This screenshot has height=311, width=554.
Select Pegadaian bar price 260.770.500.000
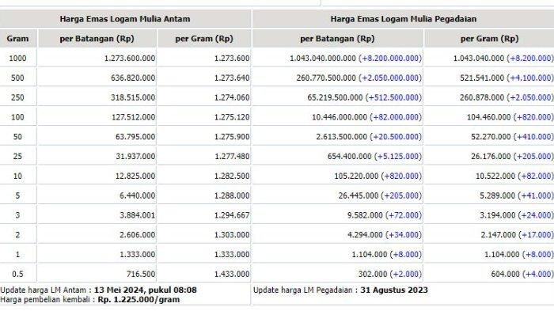pos(326,78)
